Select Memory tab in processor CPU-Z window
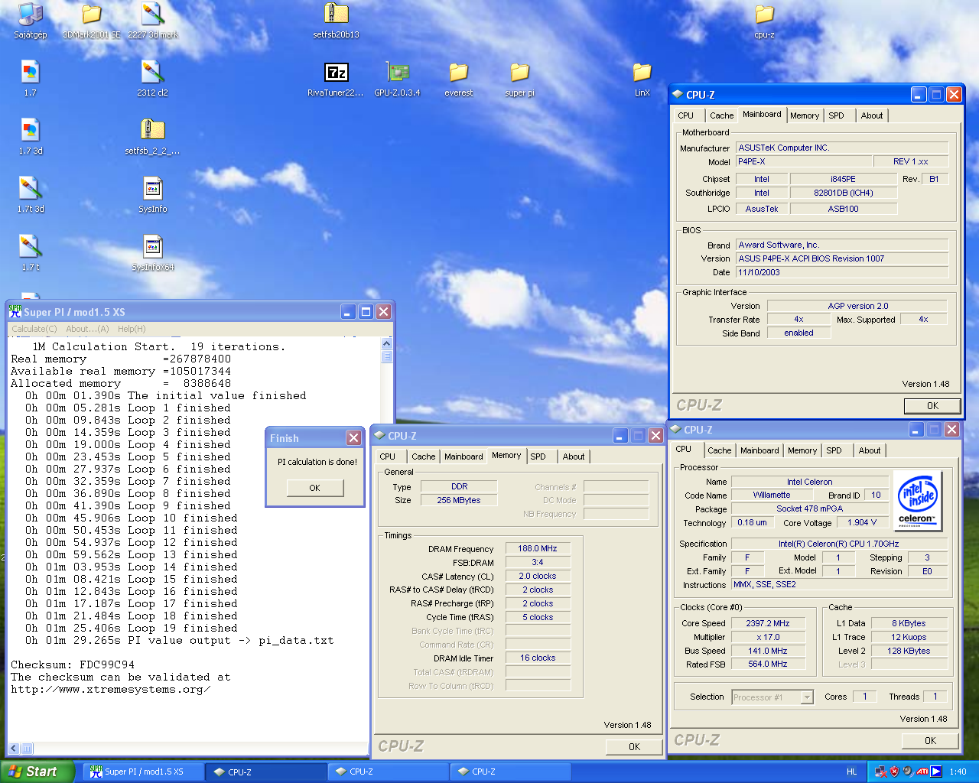The image size is (979, 783). [x=802, y=450]
